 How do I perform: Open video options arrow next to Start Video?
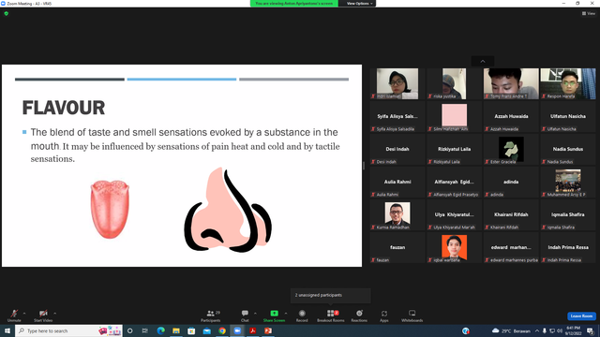[x=54, y=314]
